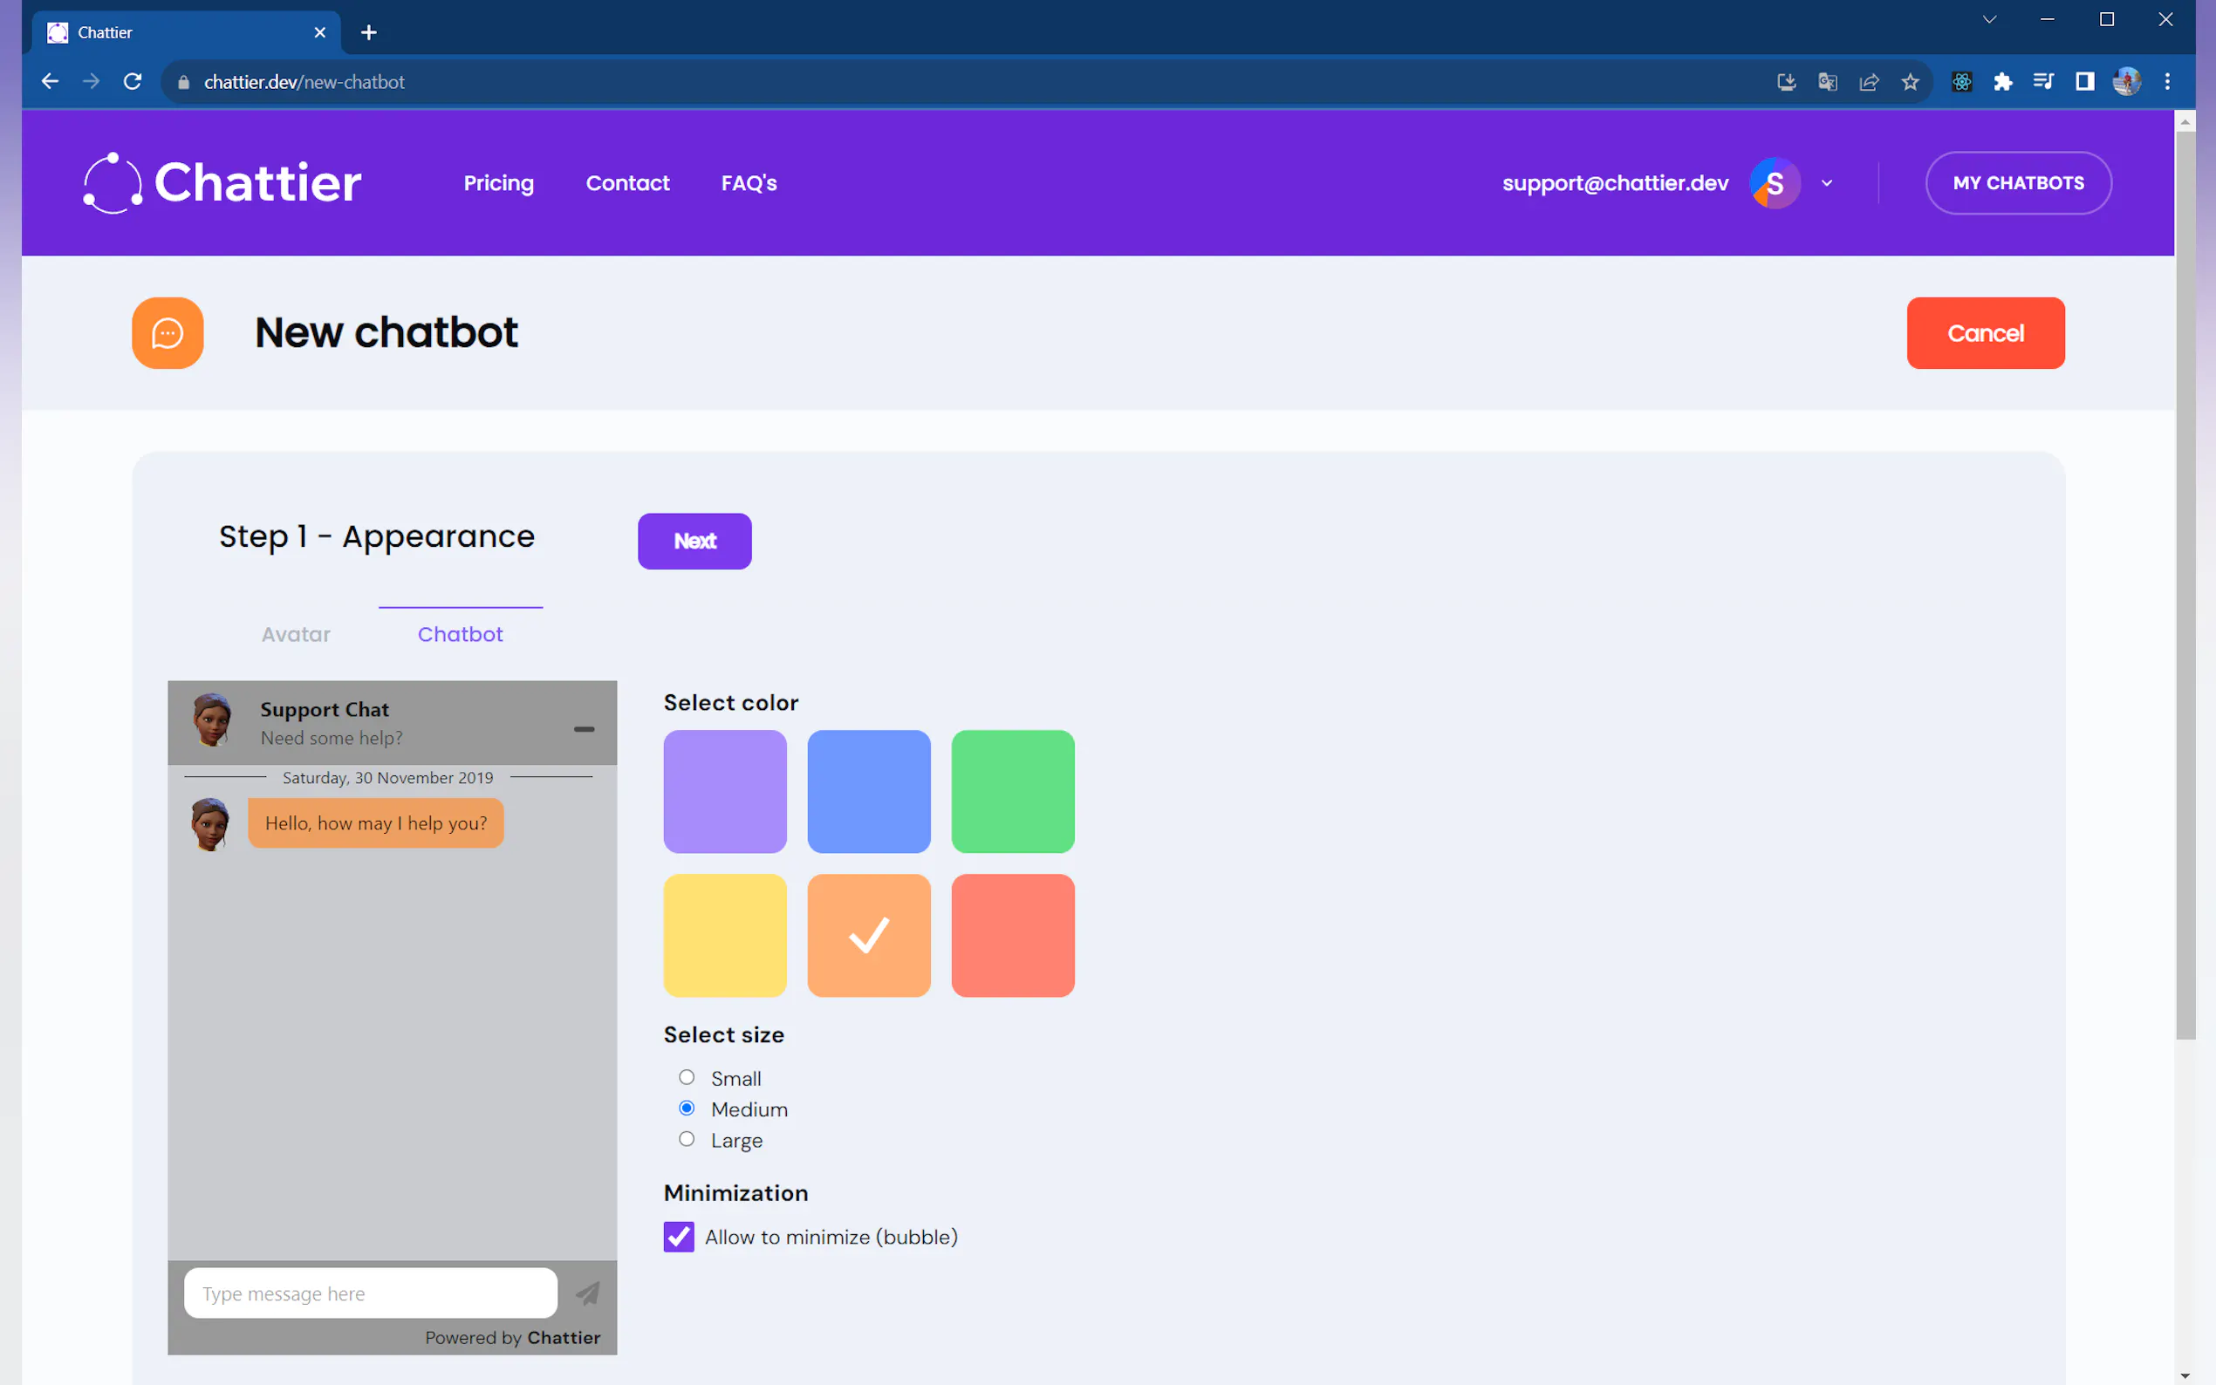Select the Small size option
Viewport: 2216px width, 1385px height.
tap(686, 1077)
